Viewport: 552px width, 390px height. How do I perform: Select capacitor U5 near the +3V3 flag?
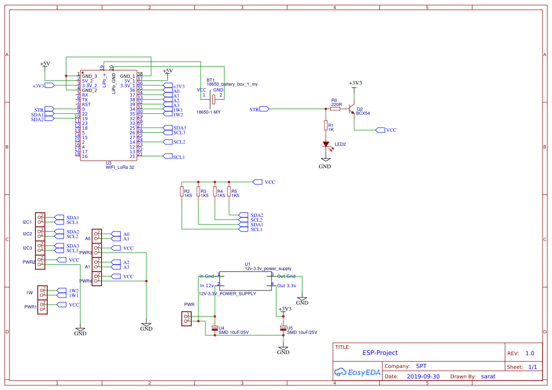point(283,326)
